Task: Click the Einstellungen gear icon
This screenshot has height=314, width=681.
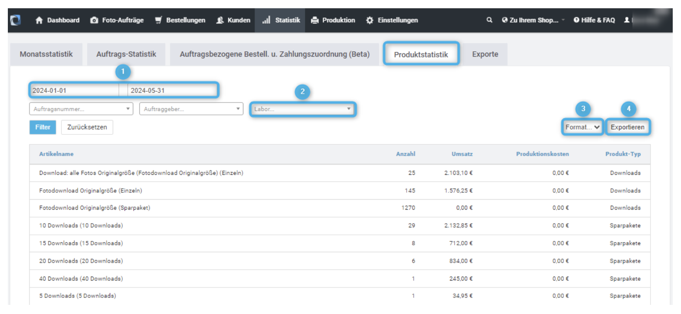Action: [x=370, y=20]
